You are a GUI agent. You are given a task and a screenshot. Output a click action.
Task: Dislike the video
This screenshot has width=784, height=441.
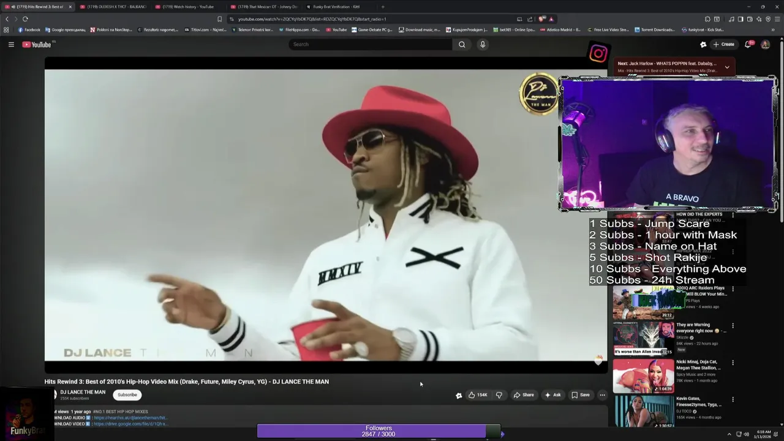pyautogui.click(x=499, y=395)
